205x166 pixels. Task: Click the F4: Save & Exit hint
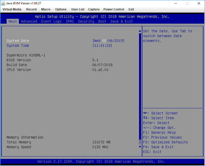coord(158,147)
